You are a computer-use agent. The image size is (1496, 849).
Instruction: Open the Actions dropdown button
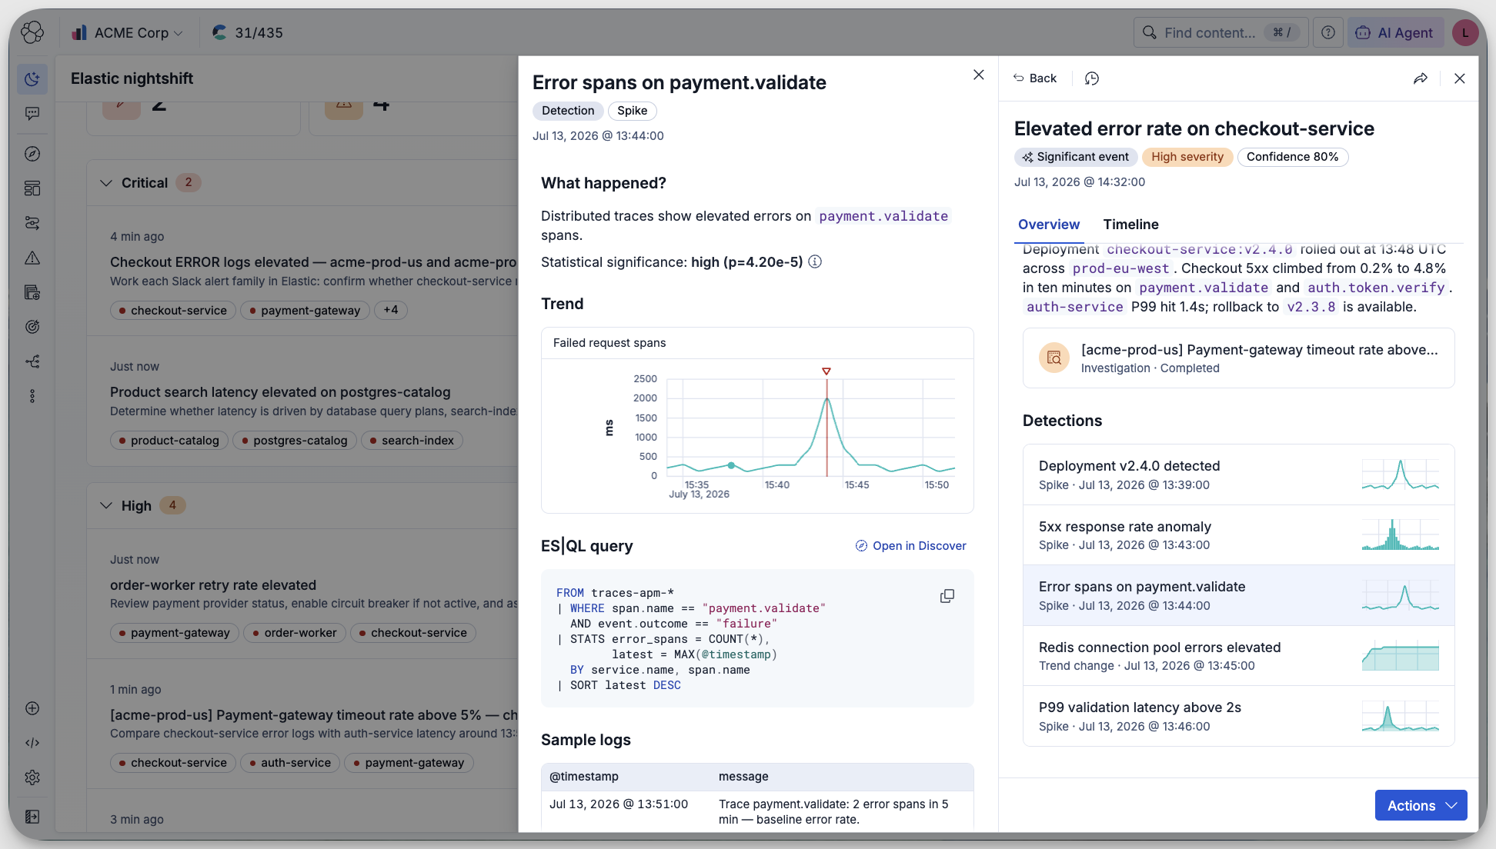(x=1421, y=805)
